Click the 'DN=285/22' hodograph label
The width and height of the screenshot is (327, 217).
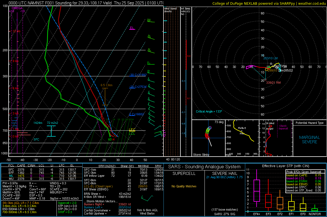285,70
